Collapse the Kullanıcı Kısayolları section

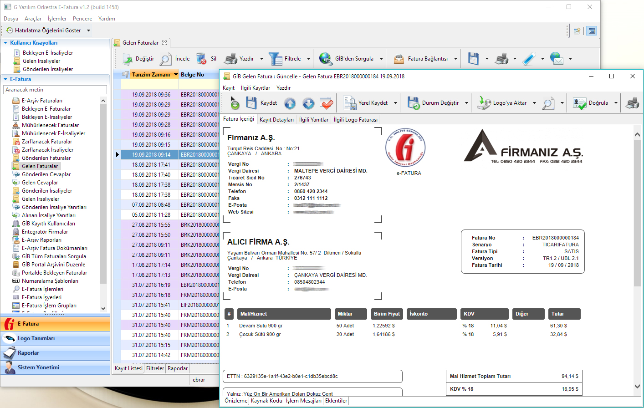(5, 43)
